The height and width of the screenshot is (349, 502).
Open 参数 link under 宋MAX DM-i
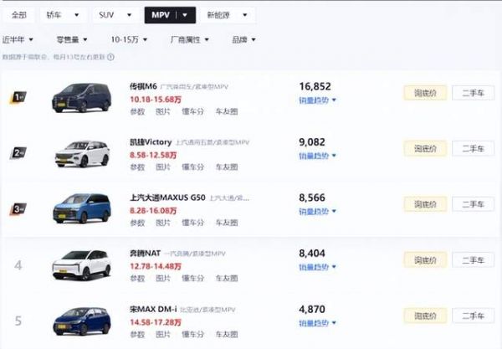tap(137, 334)
